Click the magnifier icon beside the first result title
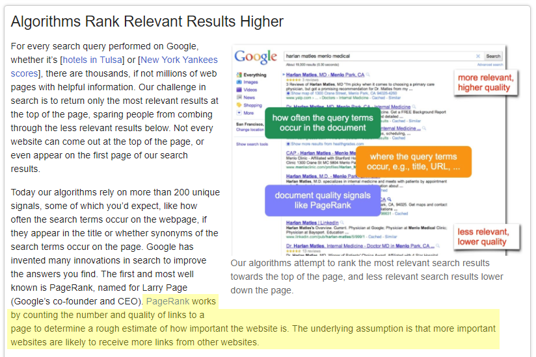This screenshot has width=536, height=357. tap(368, 75)
